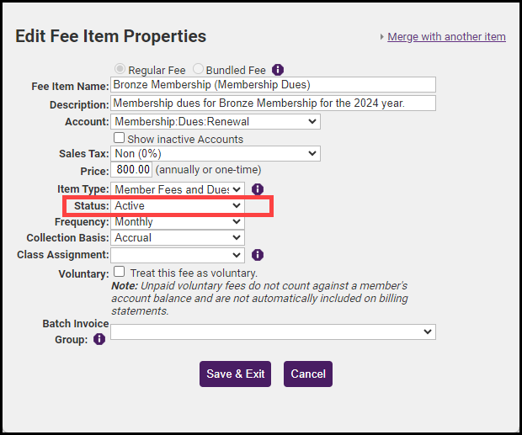
Task: Click the Save & Exit button
Action: (x=235, y=374)
